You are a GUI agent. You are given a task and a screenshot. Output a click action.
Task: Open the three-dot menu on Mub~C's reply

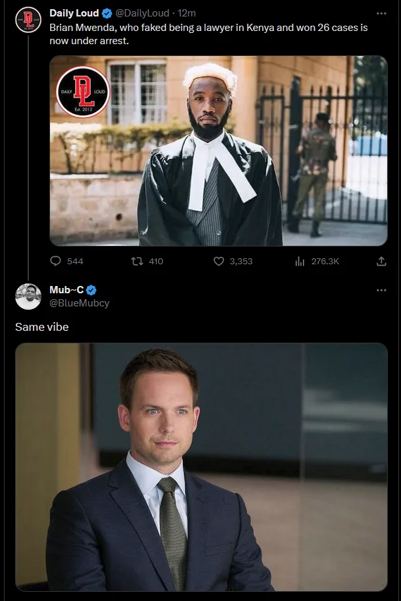click(x=380, y=289)
